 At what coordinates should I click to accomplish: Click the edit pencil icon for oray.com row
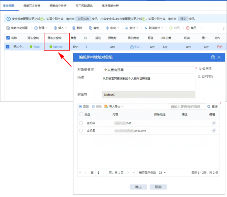click(214, 131)
